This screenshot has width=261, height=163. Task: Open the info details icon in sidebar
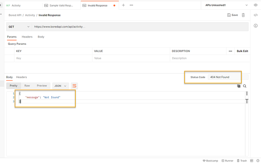click(256, 26)
